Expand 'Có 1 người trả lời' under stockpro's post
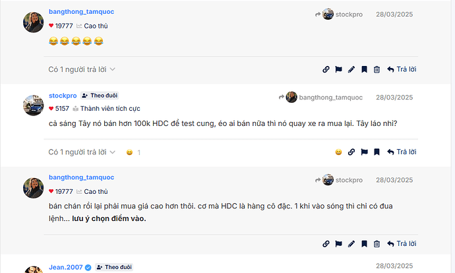The image size is (455, 273). (x=82, y=152)
